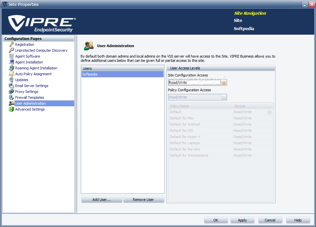Minimize the Site Properties window
This screenshot has height=227, width=316.
pos(305,5)
